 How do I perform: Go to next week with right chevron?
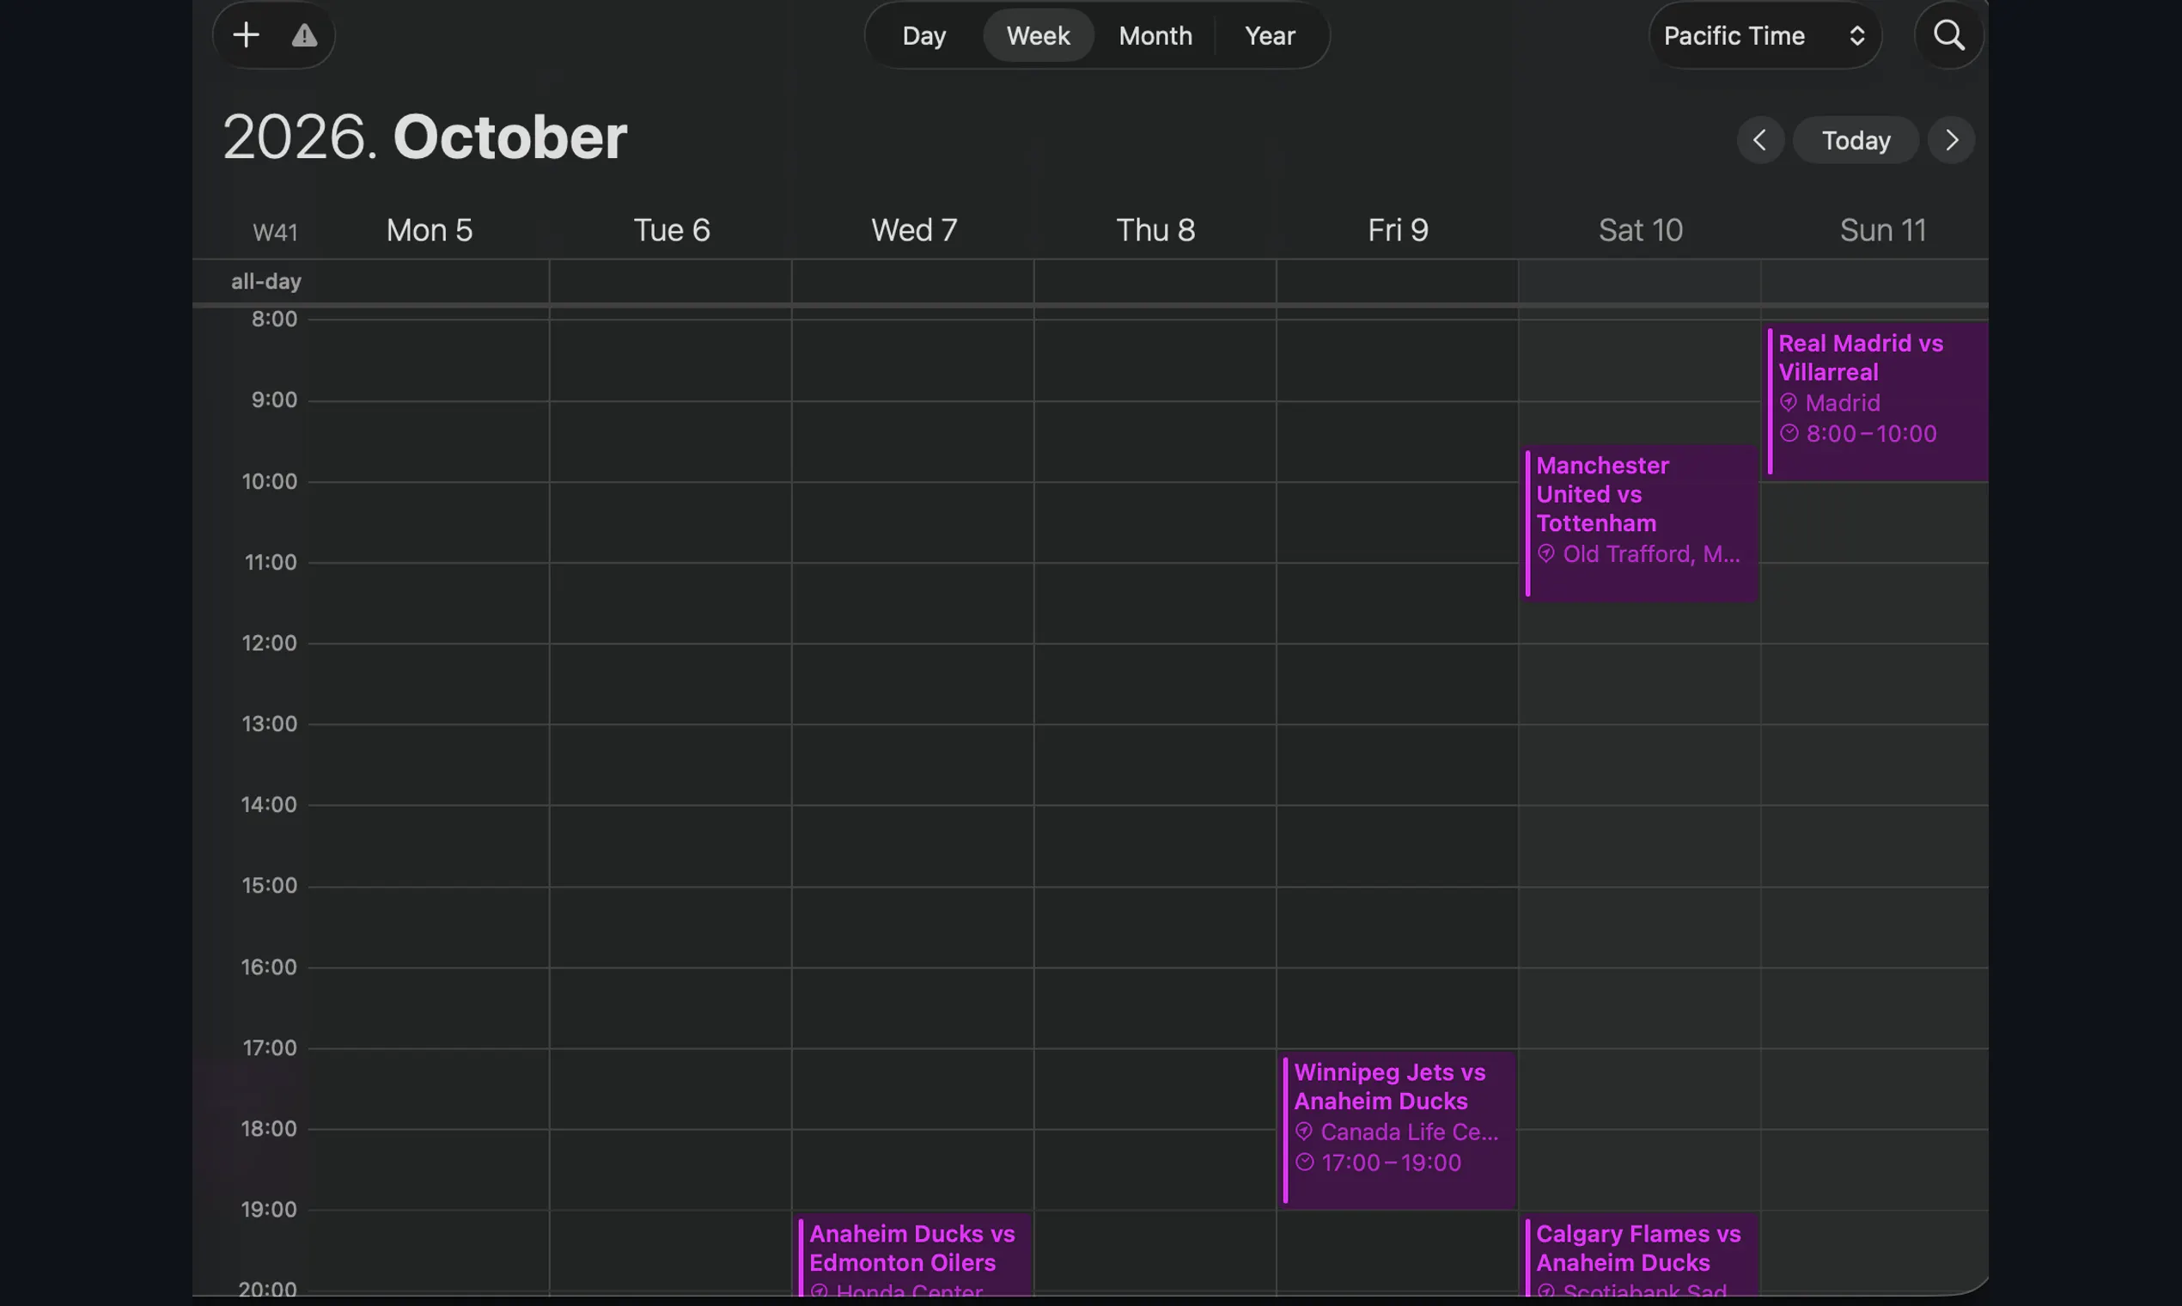click(x=1952, y=140)
